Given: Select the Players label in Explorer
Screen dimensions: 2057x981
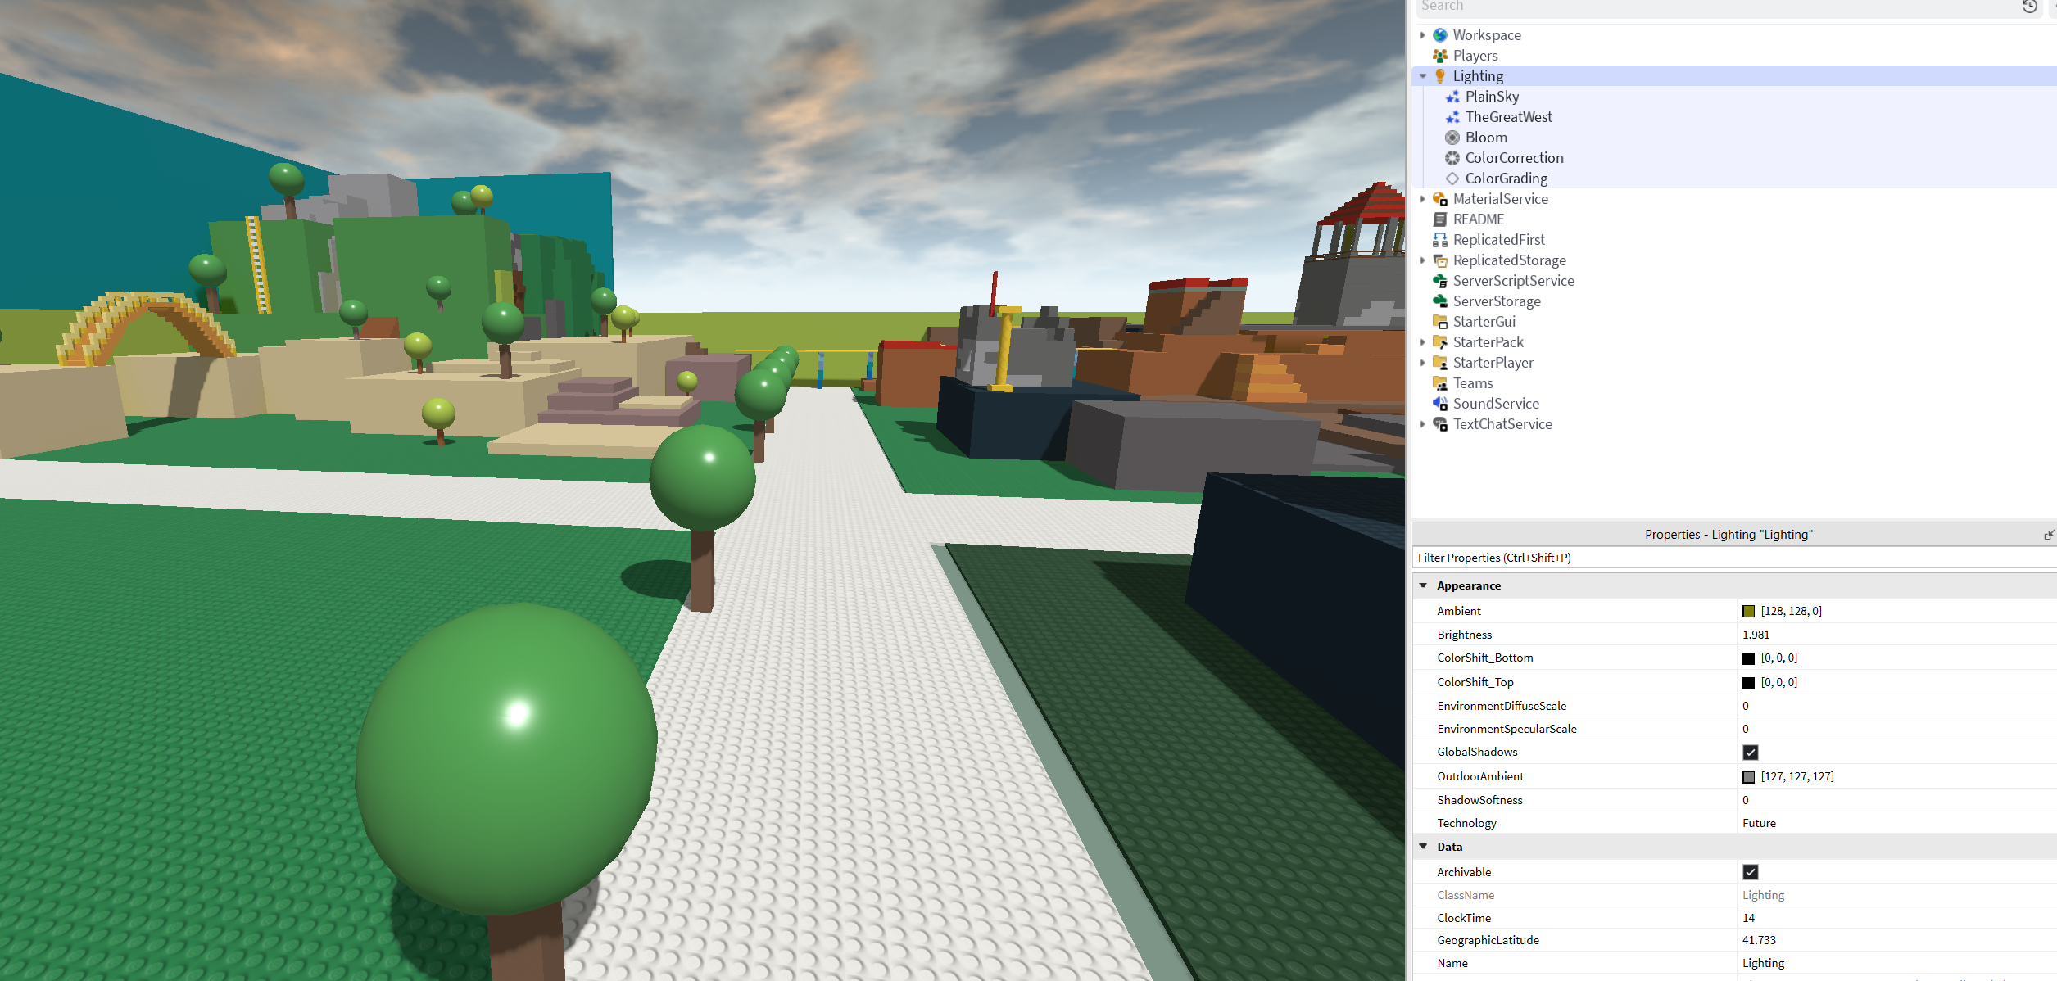Looking at the screenshot, I should pos(1475,56).
